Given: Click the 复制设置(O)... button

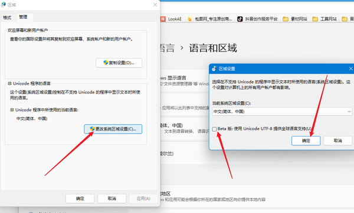Looking at the screenshot, I should tap(119, 63).
